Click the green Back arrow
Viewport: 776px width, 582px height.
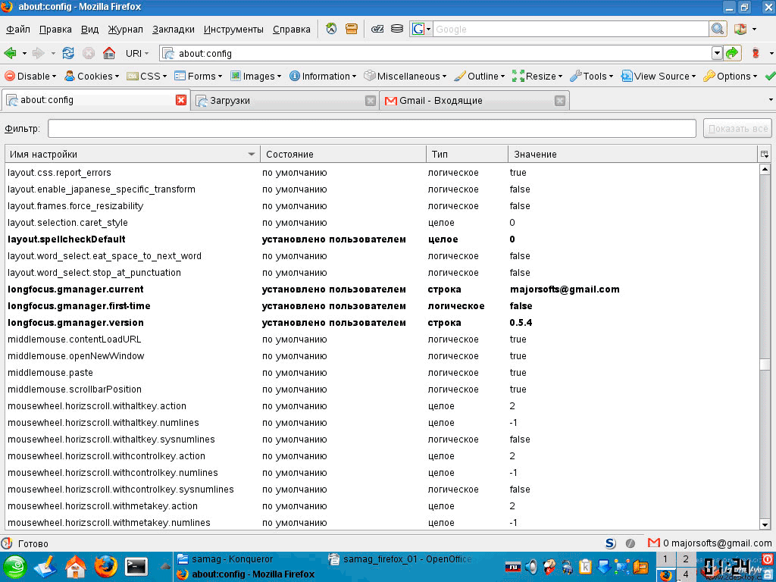(11, 53)
